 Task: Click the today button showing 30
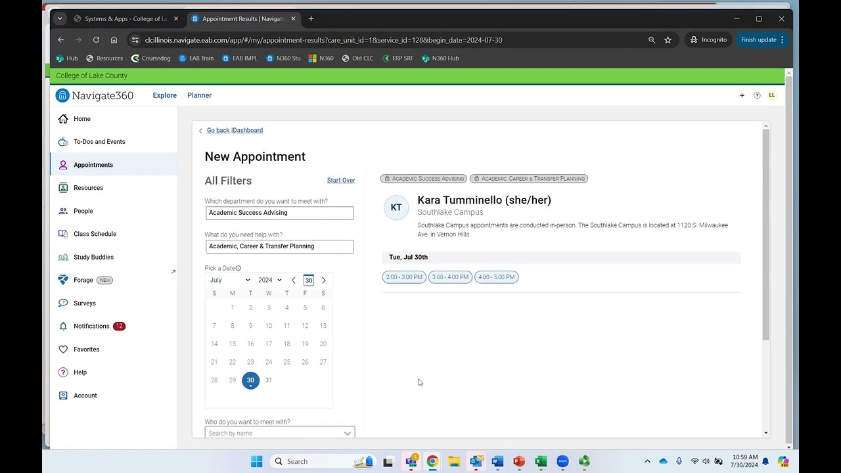(309, 281)
